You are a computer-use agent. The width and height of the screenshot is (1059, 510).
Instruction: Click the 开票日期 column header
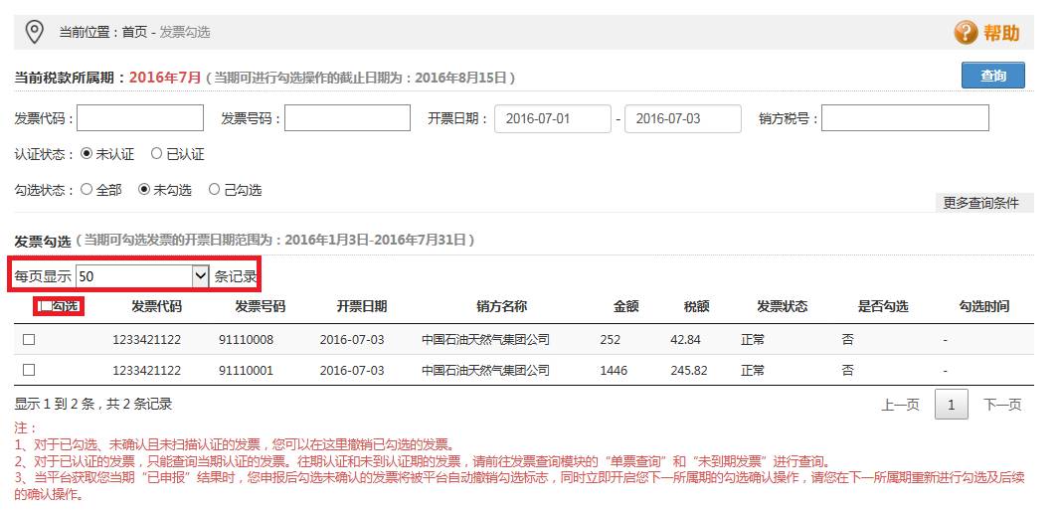point(362,306)
